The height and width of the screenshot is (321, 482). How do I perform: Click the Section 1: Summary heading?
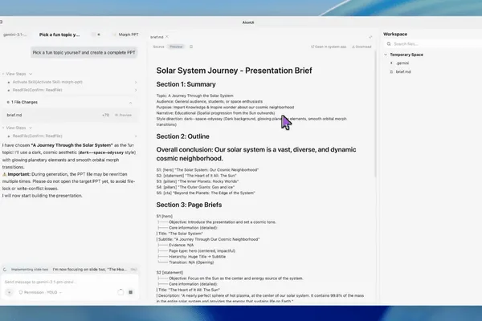186,84
